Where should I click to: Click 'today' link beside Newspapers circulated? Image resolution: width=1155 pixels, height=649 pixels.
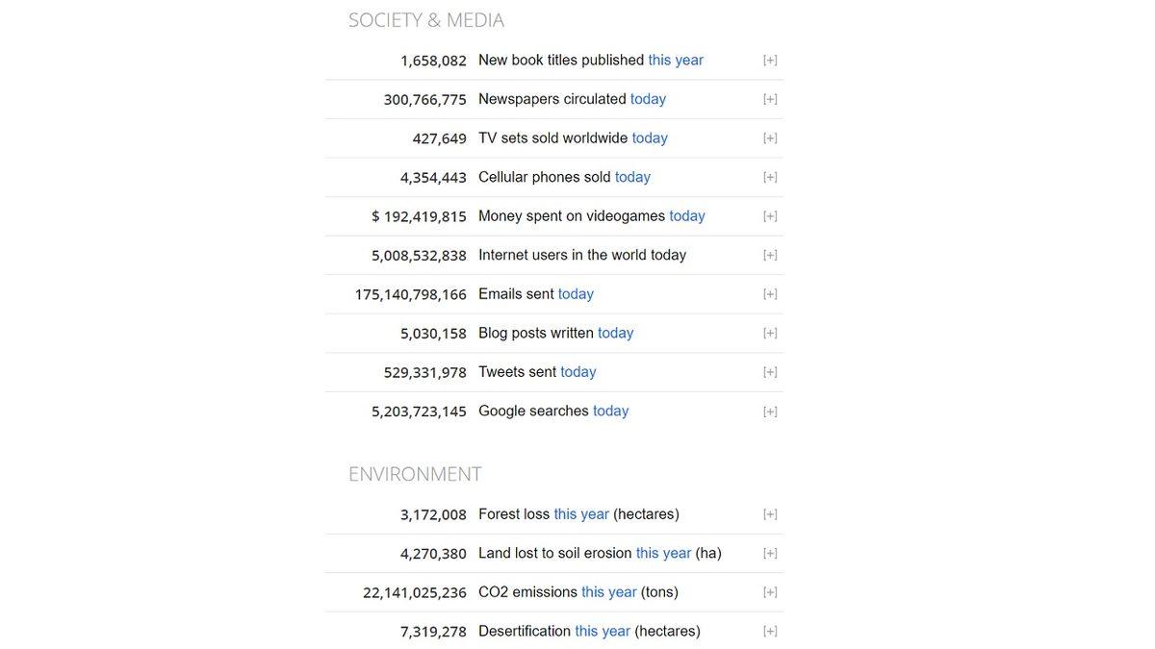pos(648,99)
